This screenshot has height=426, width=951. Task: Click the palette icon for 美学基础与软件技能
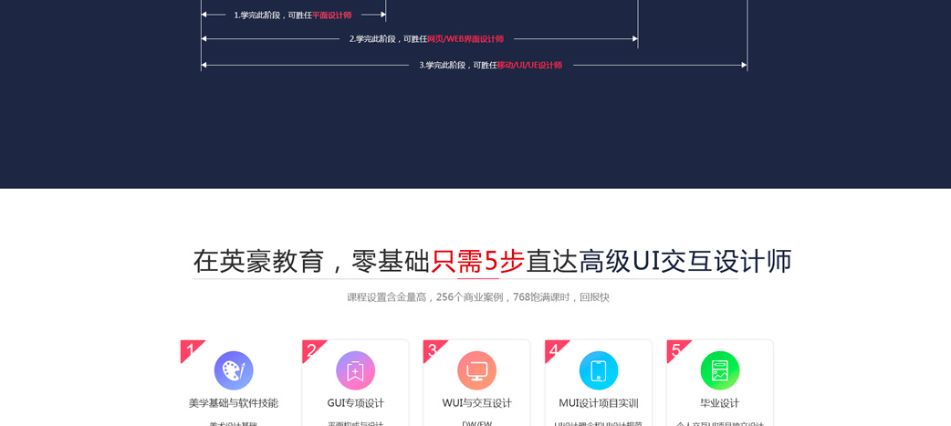coord(234,370)
